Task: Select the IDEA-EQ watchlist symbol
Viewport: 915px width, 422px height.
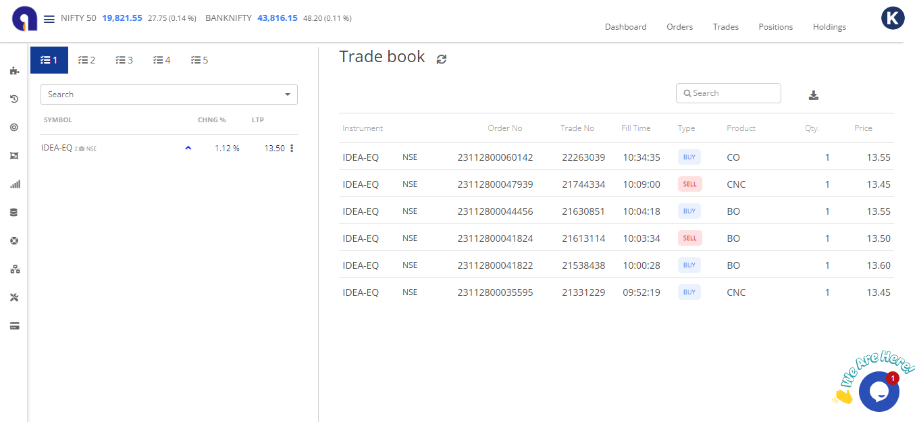Action: (x=57, y=148)
